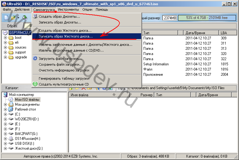
Task: Sort lower list by Размер header
Action: [x=142, y=95]
